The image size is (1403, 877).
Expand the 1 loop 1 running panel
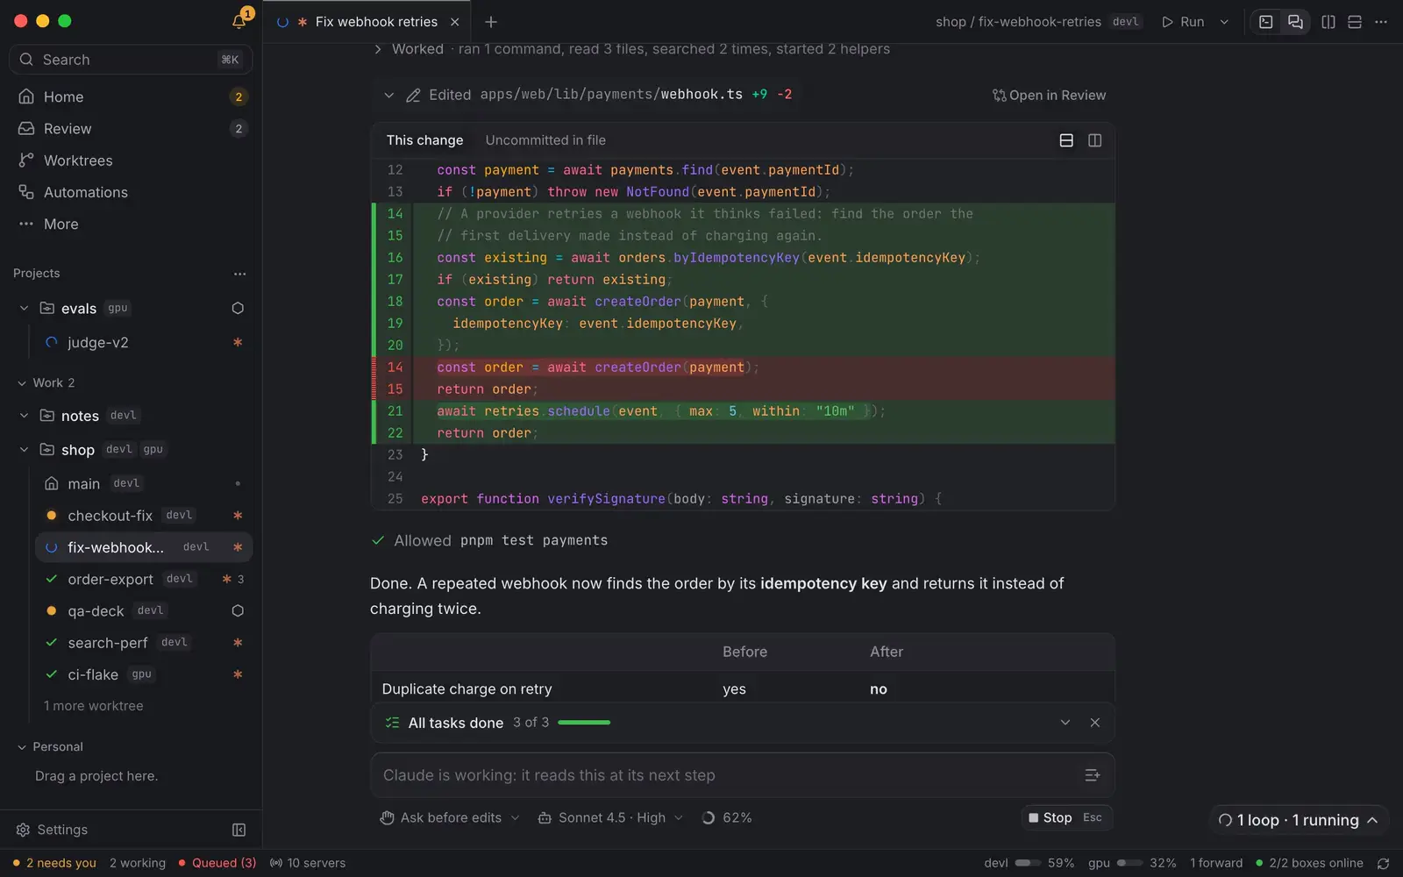(1299, 820)
